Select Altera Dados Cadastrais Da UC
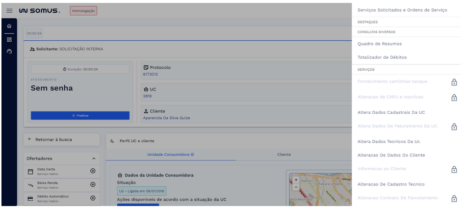Viewport: 464px width, 208px height. tap(391, 112)
